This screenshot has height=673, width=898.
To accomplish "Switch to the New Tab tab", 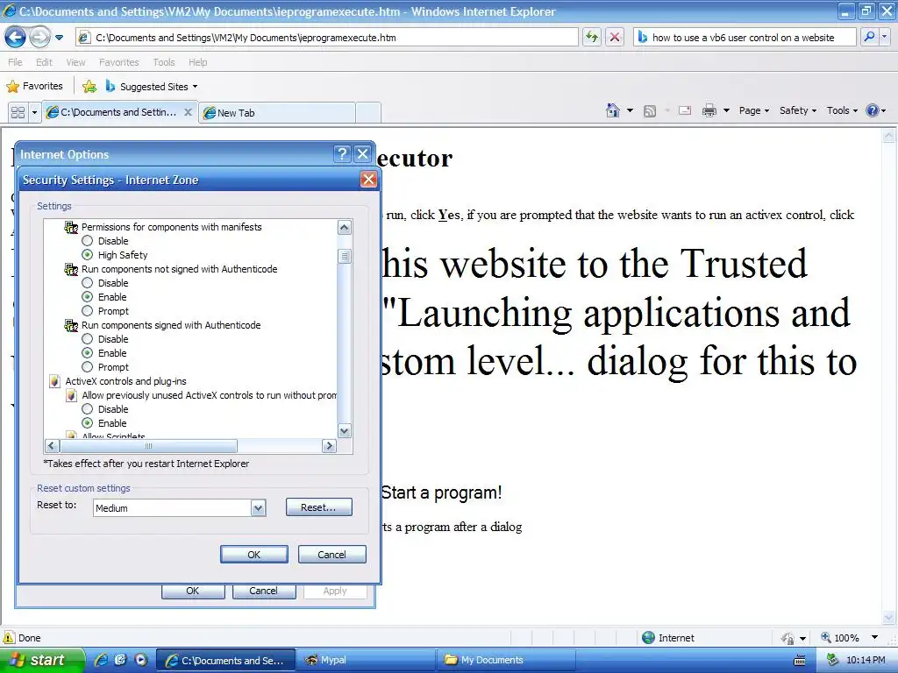I will [276, 113].
